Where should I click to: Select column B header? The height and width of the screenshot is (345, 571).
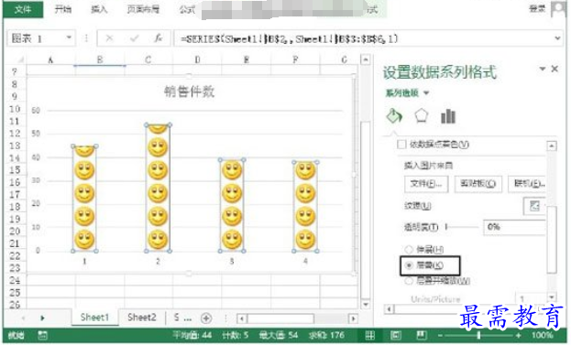[x=100, y=60]
